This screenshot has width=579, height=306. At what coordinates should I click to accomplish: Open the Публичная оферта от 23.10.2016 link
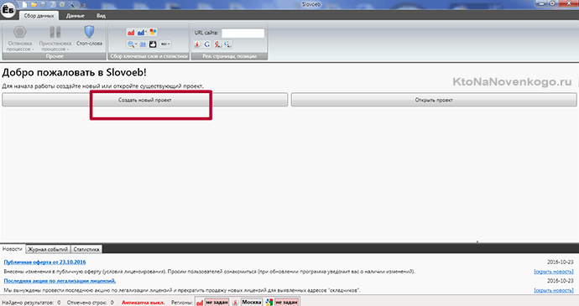click(x=44, y=262)
